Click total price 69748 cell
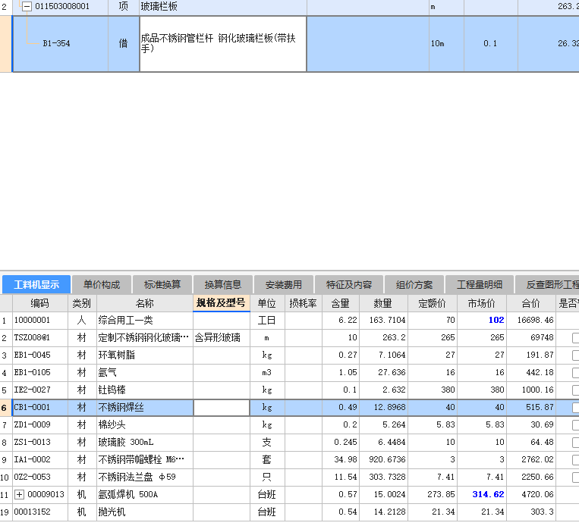The height and width of the screenshot is (526, 579). (531, 337)
